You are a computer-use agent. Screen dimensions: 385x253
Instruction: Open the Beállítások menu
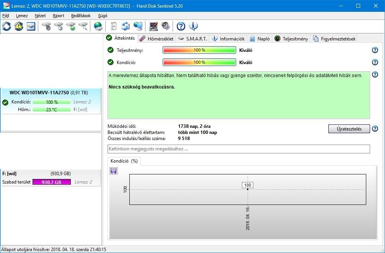tap(81, 16)
